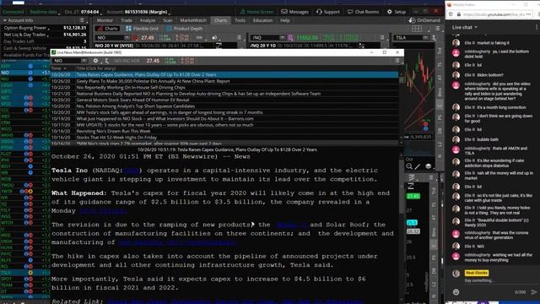Click the NIO chart speaker icon
The height and width of the screenshot is (304, 540).
(214, 37)
